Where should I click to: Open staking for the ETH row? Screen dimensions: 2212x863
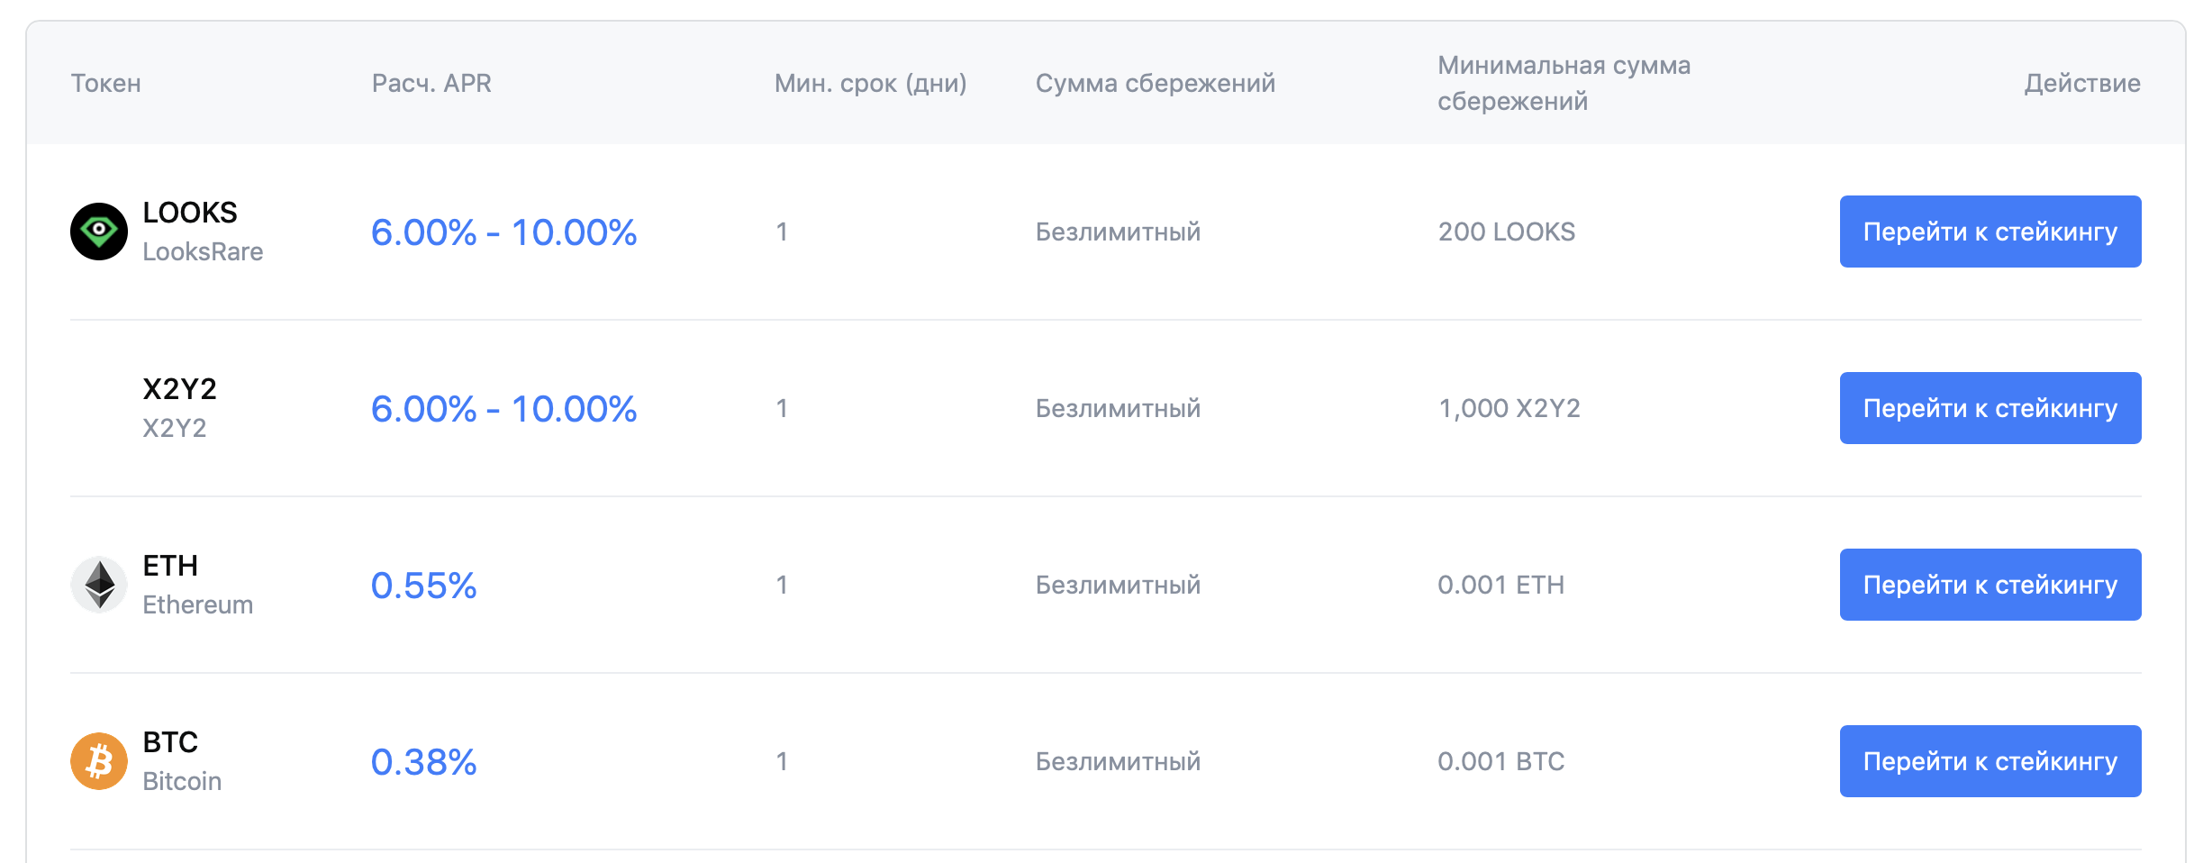1990,585
